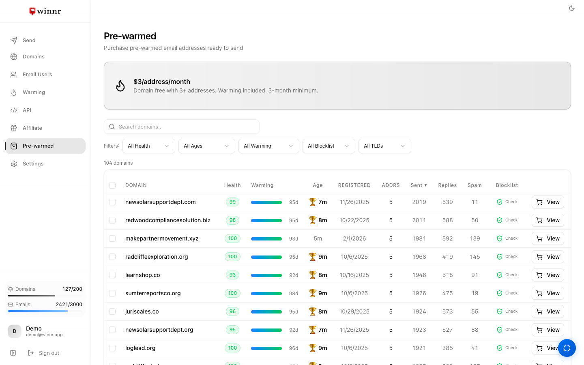The width and height of the screenshot is (584, 365).
Task: Select the Pre-warmed sidebar item
Action: click(45, 146)
